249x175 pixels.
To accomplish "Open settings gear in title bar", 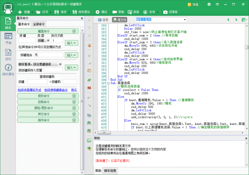I will tap(209, 4).
